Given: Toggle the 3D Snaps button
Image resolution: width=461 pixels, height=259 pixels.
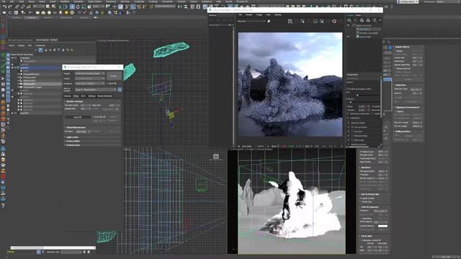Looking at the screenshot, I should coord(127,6).
